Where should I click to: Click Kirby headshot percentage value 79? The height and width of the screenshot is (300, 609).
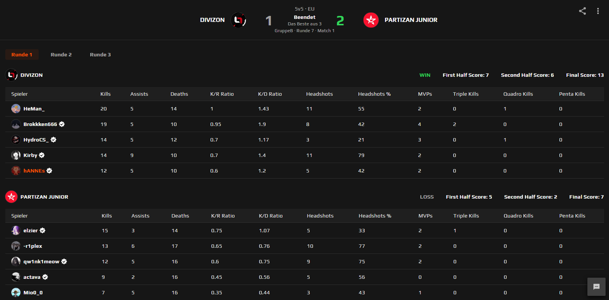[x=361, y=155]
